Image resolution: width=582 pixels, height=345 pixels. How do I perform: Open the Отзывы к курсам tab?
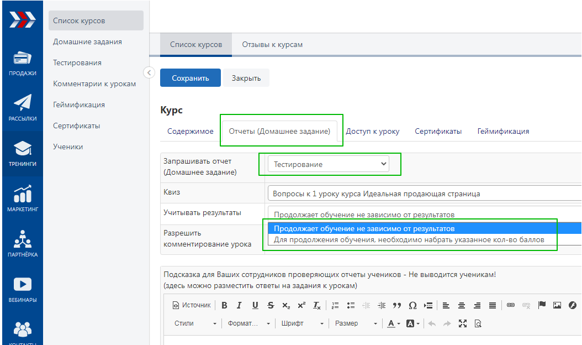point(272,45)
